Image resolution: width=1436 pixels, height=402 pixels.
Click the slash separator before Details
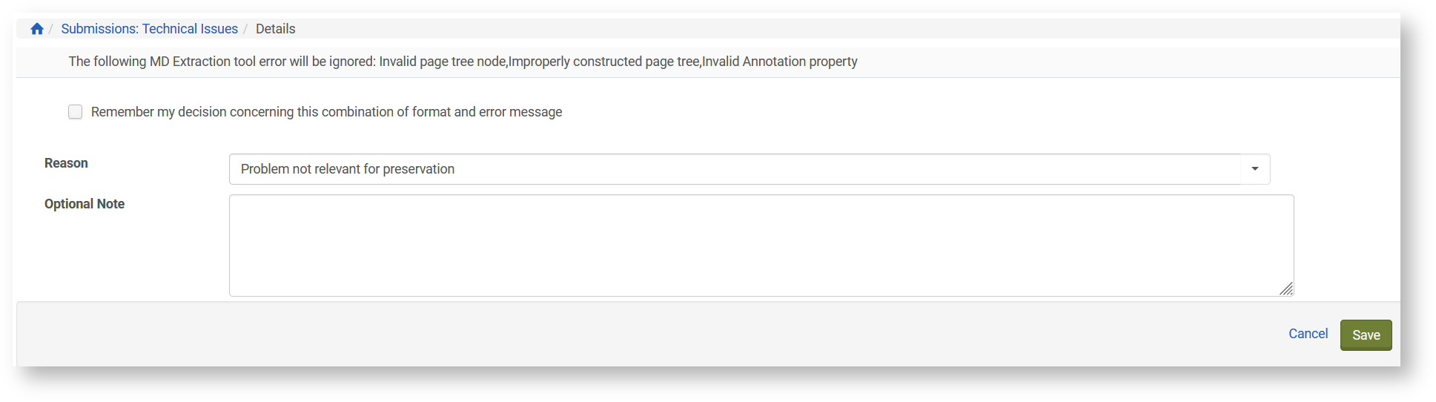(x=245, y=29)
